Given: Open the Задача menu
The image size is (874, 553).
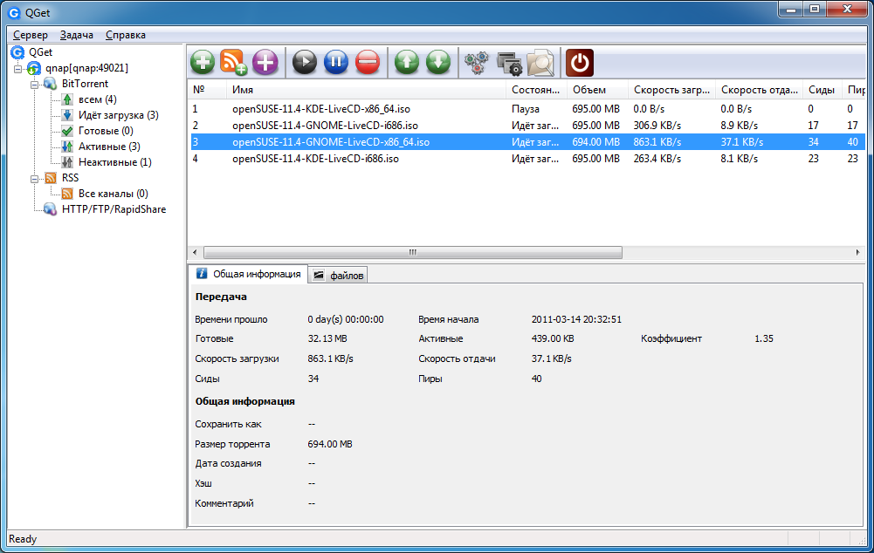Looking at the screenshot, I should 76,35.
